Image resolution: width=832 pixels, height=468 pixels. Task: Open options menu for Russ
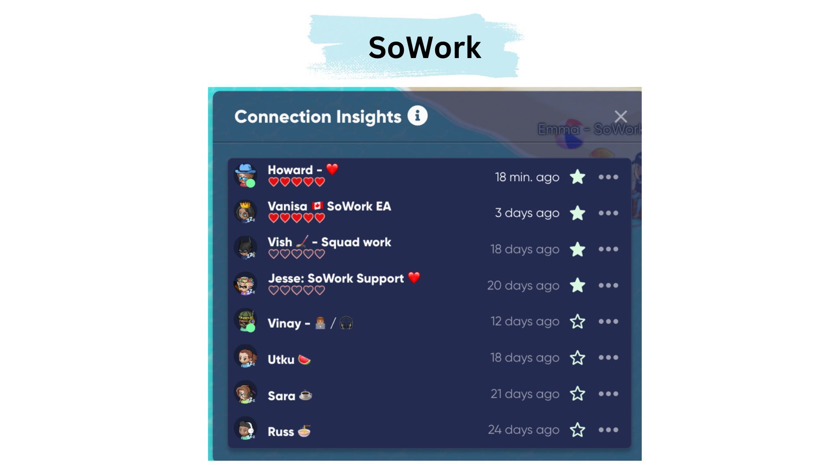point(608,429)
